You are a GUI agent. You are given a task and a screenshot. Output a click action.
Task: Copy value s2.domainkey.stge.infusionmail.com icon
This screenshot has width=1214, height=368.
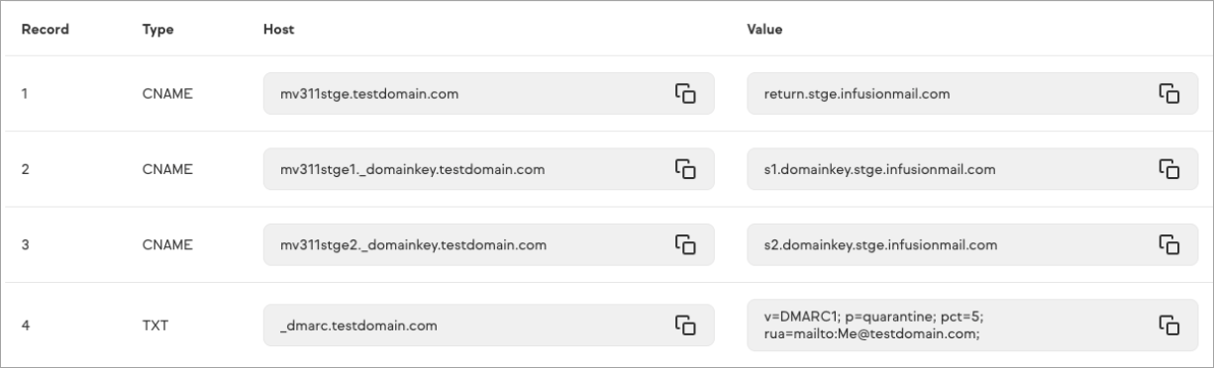pyautogui.click(x=1169, y=244)
